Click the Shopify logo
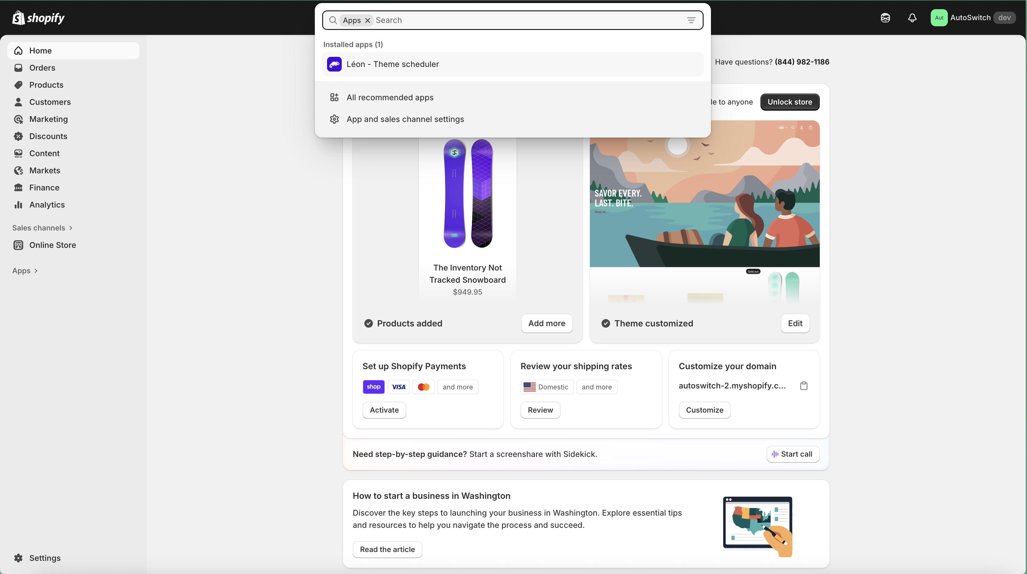The width and height of the screenshot is (1027, 574). point(38,17)
